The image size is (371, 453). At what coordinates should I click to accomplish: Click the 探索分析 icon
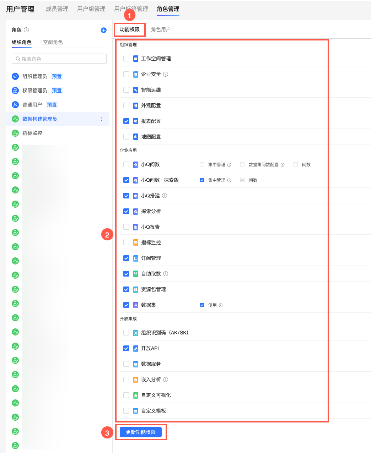136,211
